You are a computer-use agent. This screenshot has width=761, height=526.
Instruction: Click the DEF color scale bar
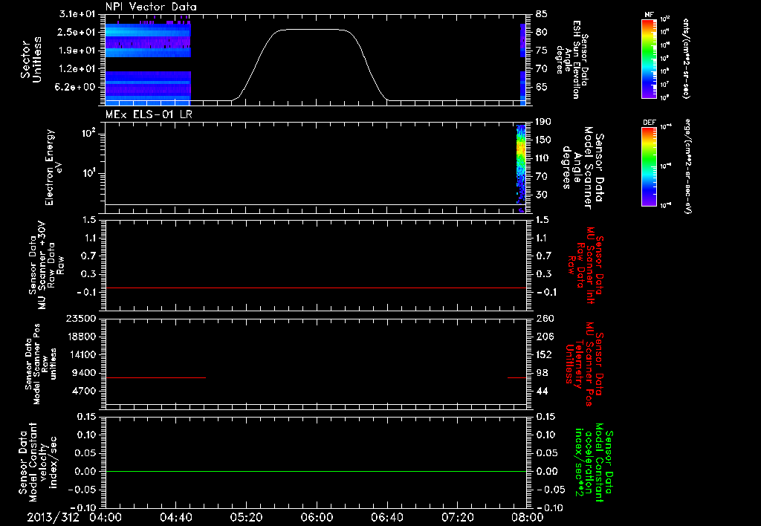point(649,166)
